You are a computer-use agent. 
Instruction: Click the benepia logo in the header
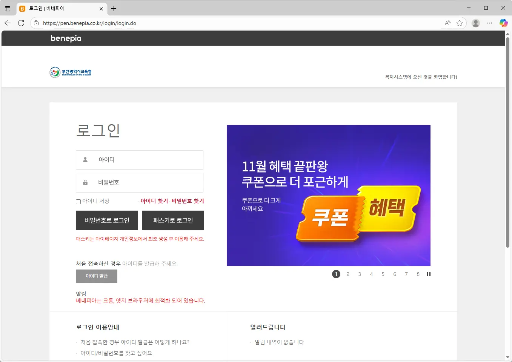(x=66, y=38)
